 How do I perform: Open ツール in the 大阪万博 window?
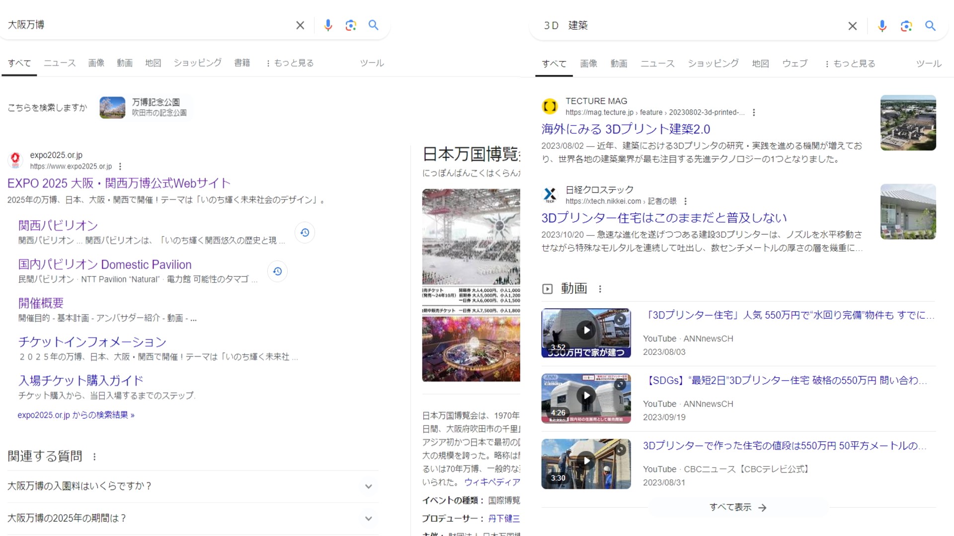pos(372,63)
